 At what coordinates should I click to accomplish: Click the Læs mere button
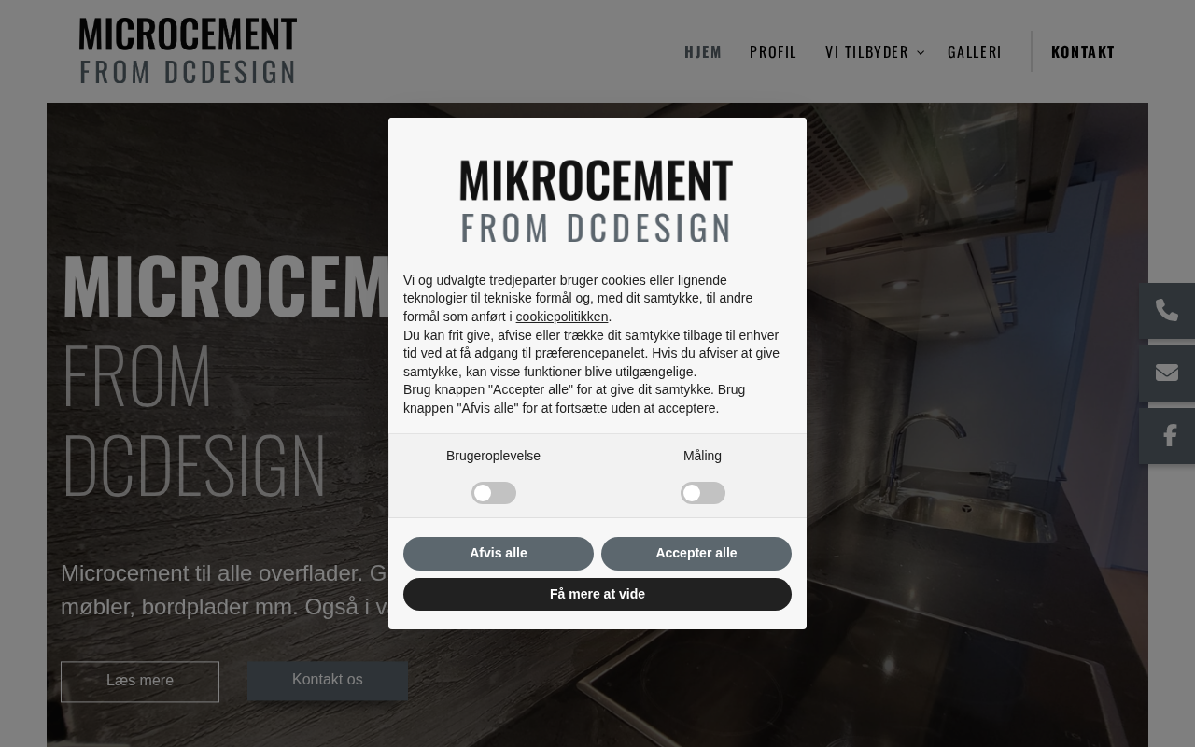click(140, 682)
